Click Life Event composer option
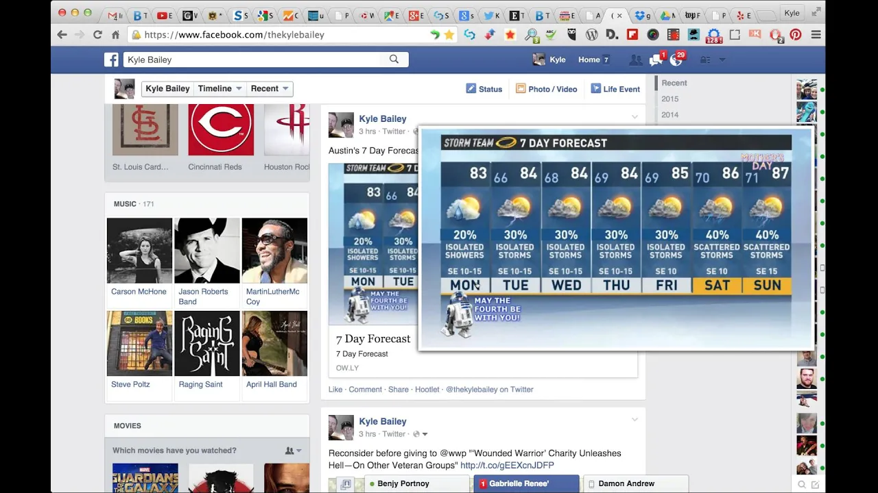Screen dimensions: 878x493 615,89
